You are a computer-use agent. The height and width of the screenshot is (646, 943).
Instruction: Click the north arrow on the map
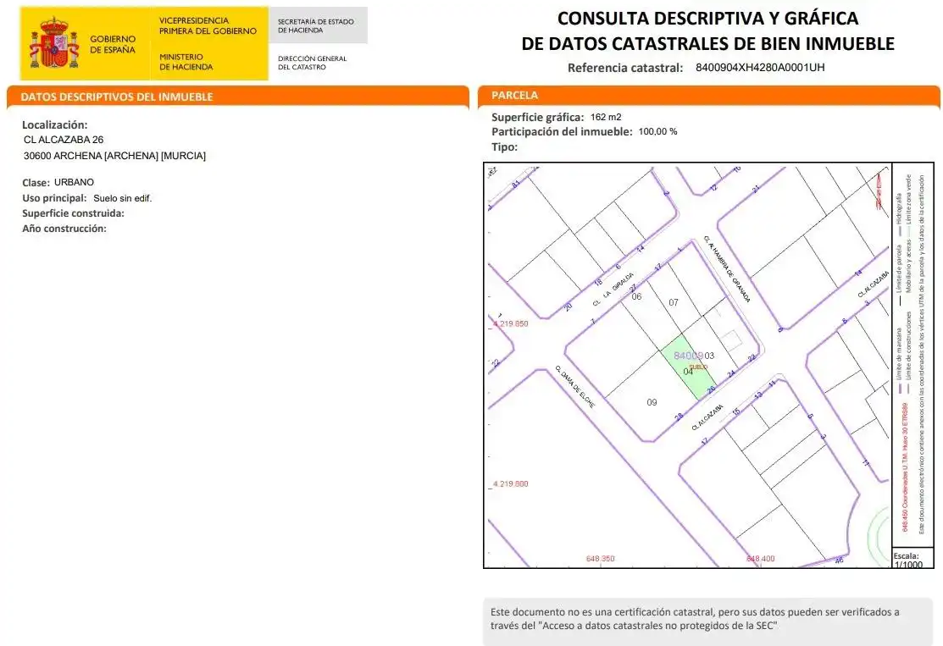pyautogui.click(x=880, y=190)
